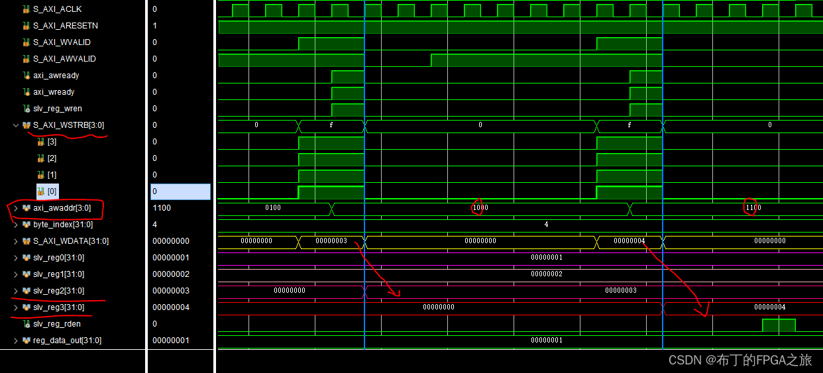Click the highlighted value cell of bit [0]
Screen dimensions: 823x373
(180, 191)
